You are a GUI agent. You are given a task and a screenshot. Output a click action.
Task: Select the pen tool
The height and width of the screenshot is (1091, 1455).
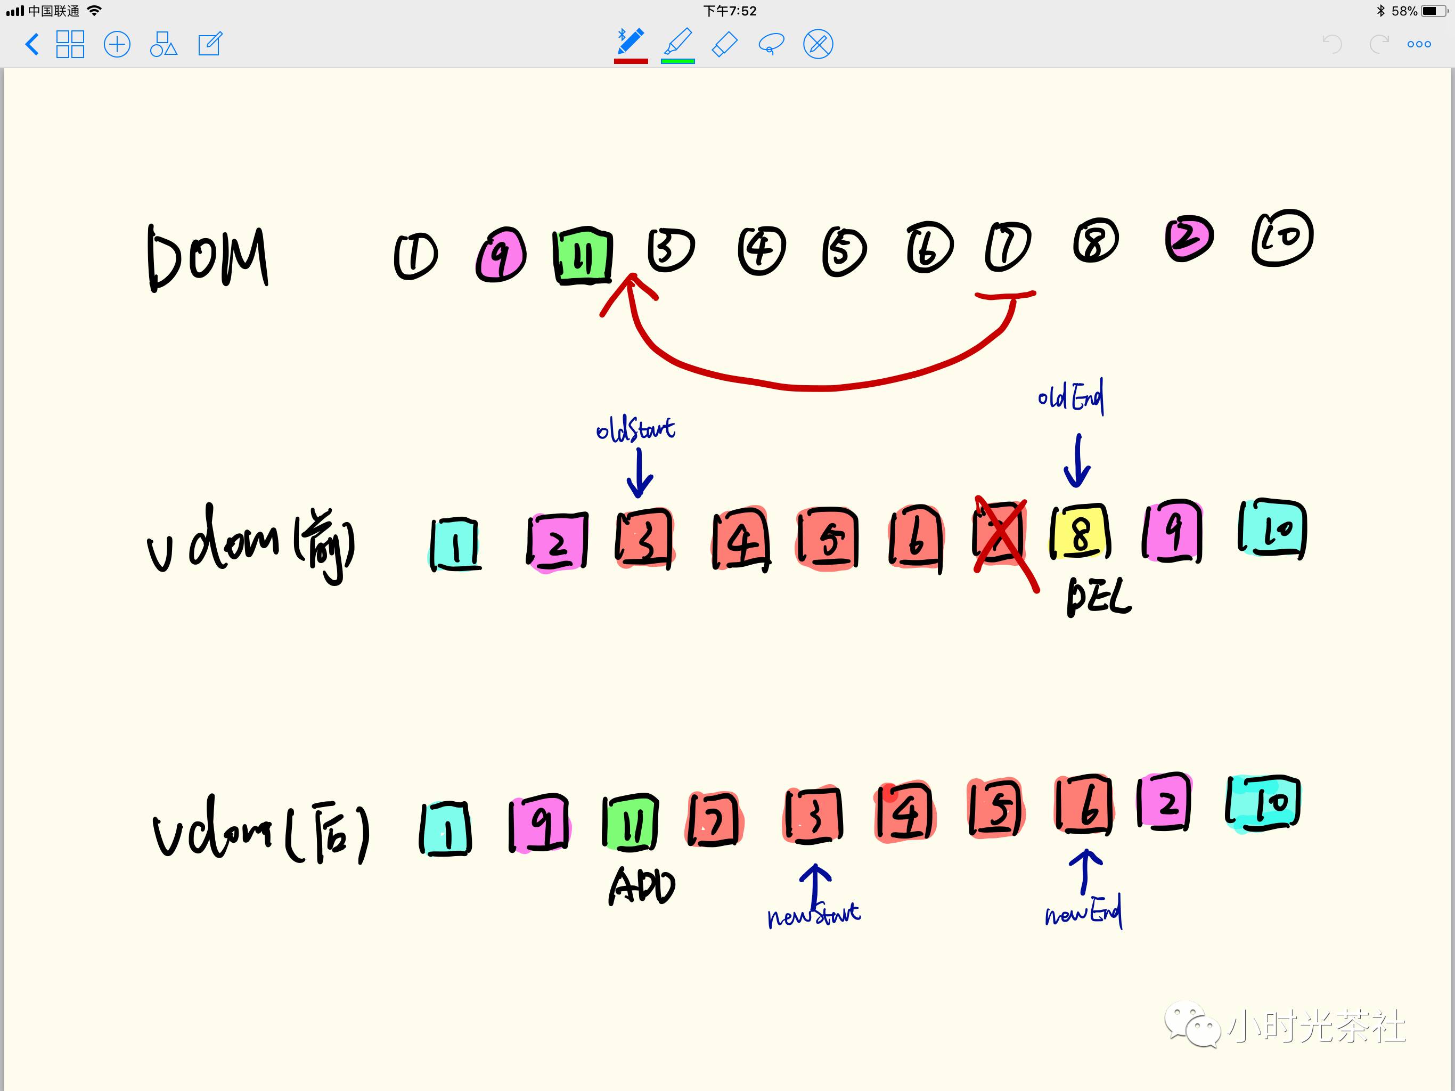tap(630, 42)
